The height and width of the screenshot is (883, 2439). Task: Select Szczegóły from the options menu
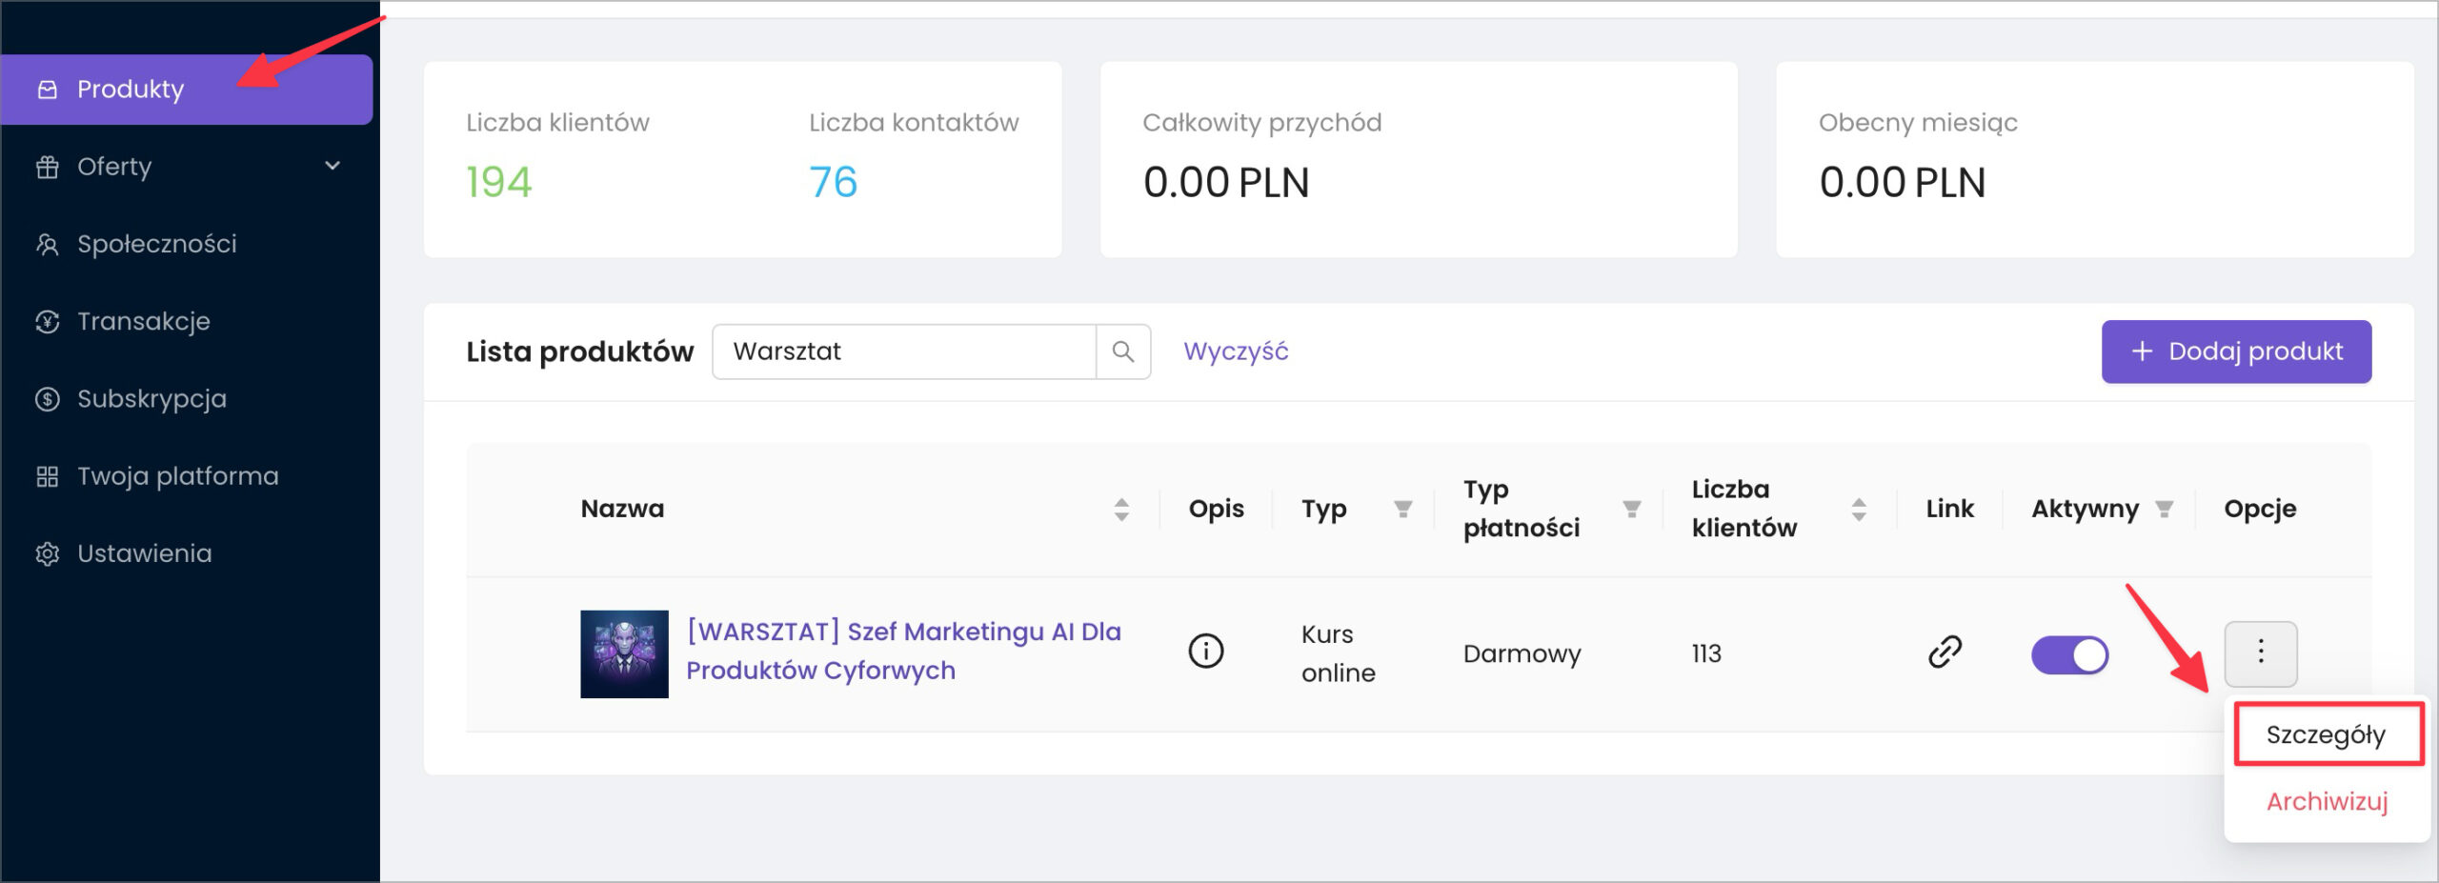2327,734
